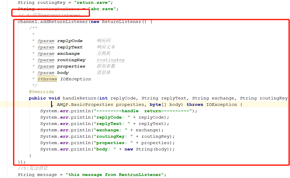Click the exchange parameter in Javadoc
This screenshot has height=178, width=290.
(x=68, y=54)
